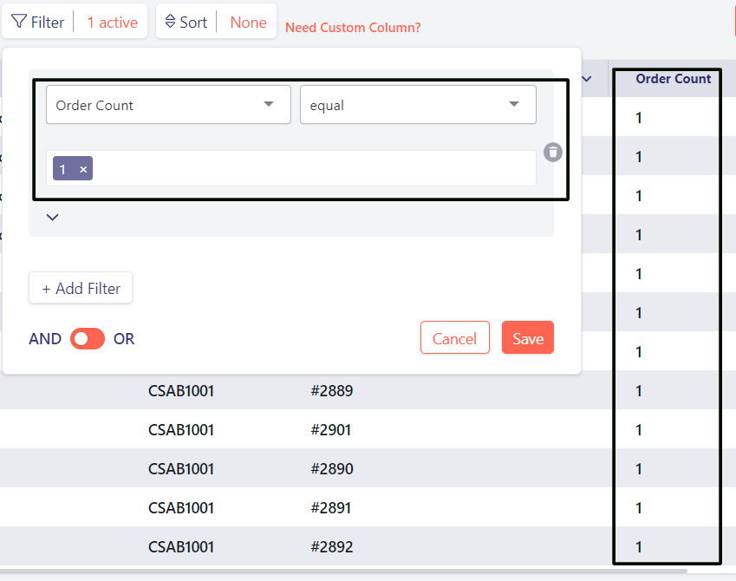This screenshot has width=736, height=581.
Task: Click the Sort arrows icon
Action: [x=170, y=22]
